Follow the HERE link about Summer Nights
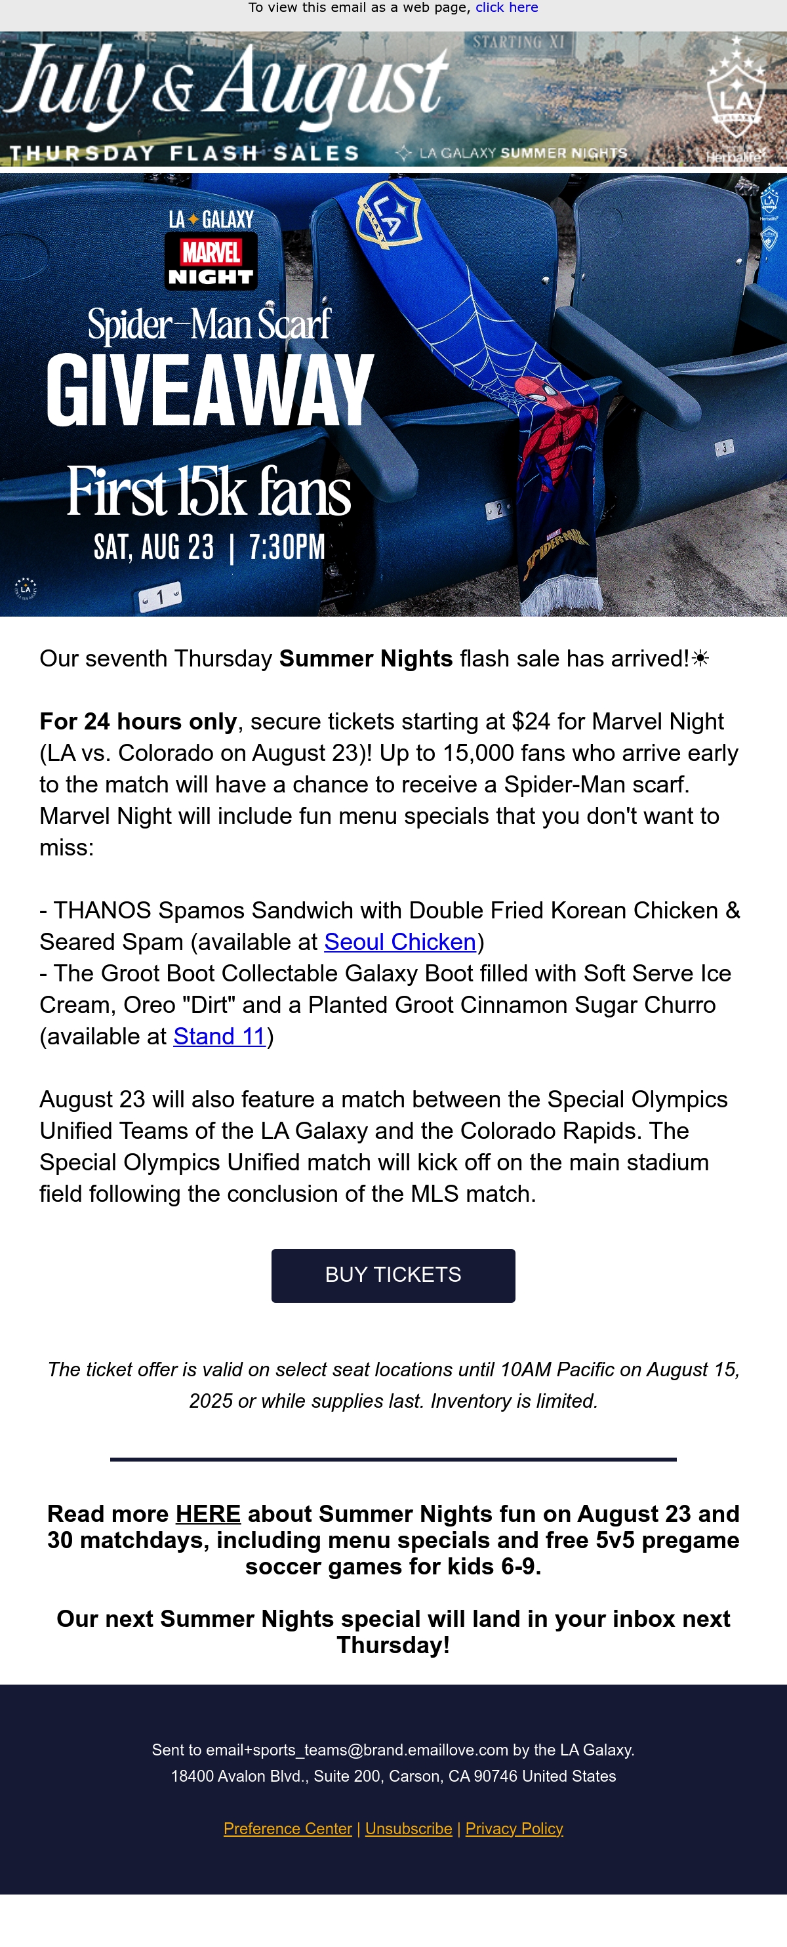787x1947 pixels. [x=208, y=1514]
